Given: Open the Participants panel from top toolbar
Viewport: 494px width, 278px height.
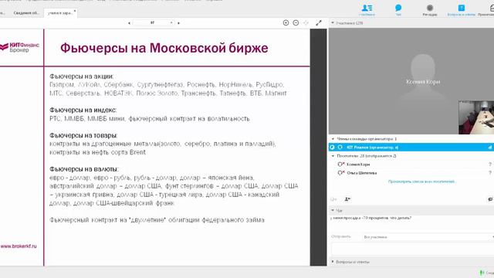Looking at the screenshot, I should pos(367,10).
